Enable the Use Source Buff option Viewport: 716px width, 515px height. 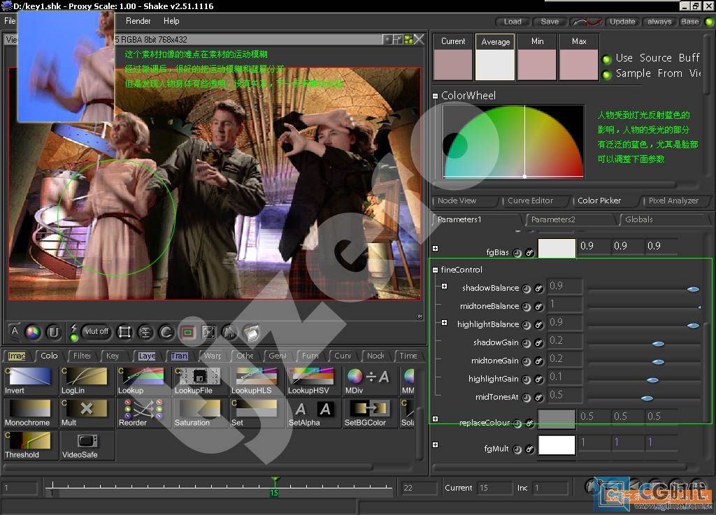(607, 59)
